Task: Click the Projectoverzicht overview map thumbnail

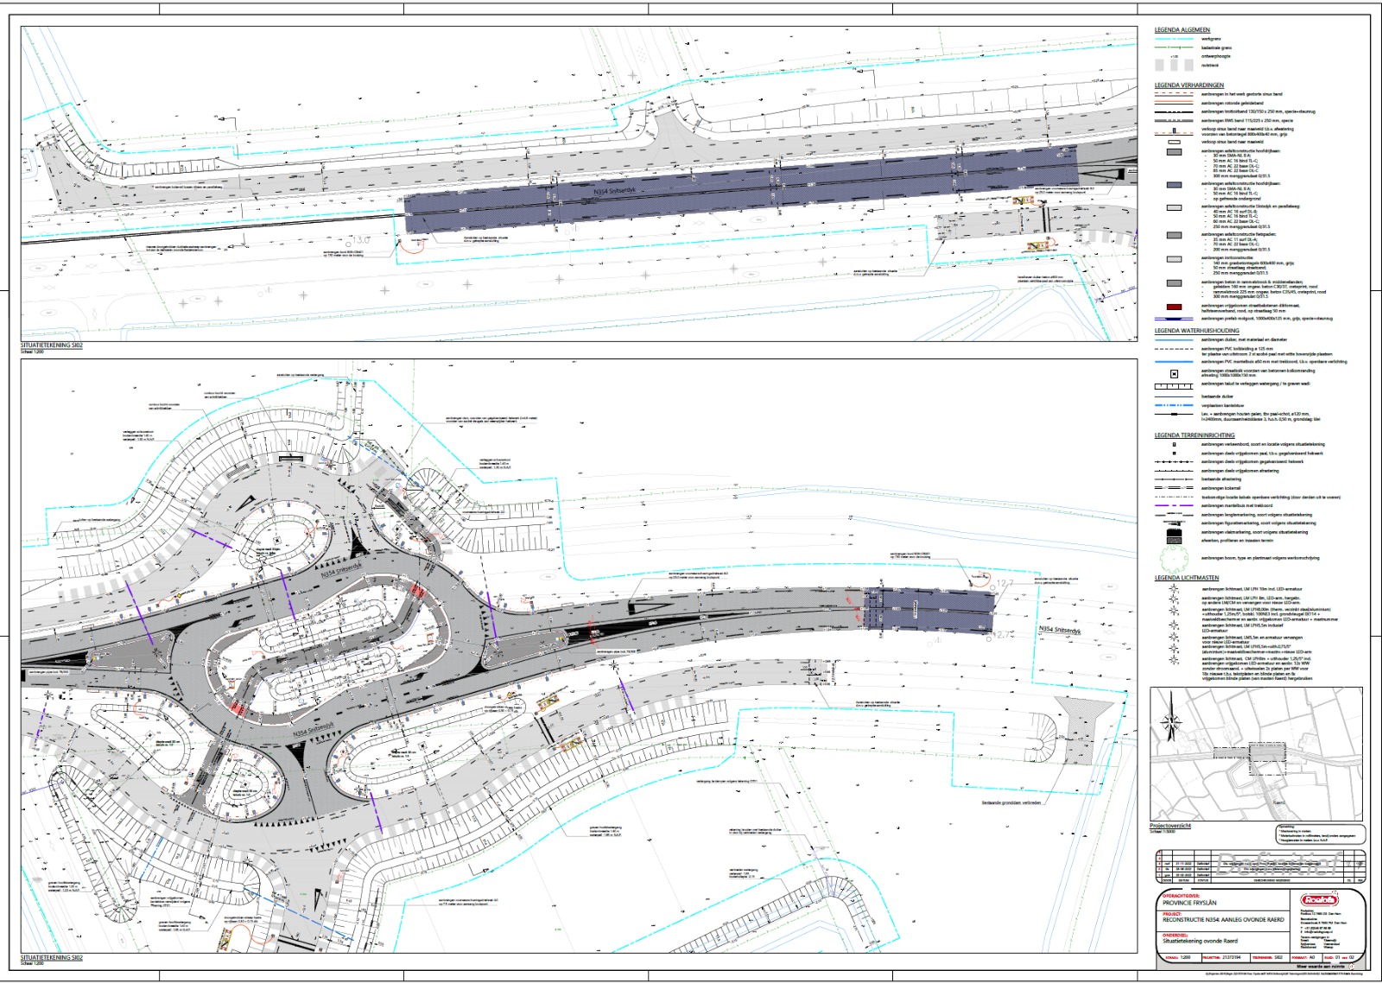Action: [1256, 754]
